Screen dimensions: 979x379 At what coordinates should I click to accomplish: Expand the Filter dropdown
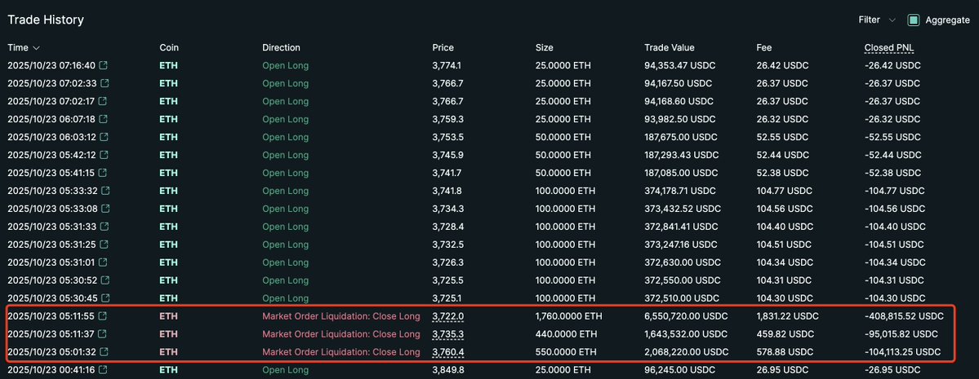click(x=877, y=20)
